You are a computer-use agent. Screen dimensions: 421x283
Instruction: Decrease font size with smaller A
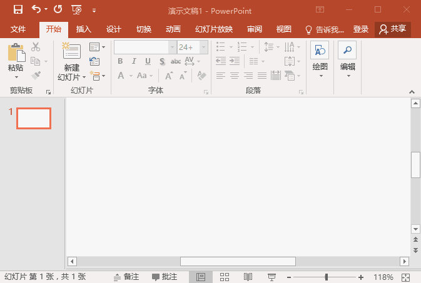pyautogui.click(x=183, y=76)
